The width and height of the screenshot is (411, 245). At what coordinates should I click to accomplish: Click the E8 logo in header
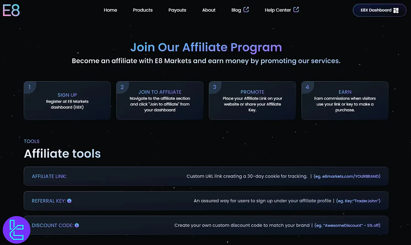[11, 10]
